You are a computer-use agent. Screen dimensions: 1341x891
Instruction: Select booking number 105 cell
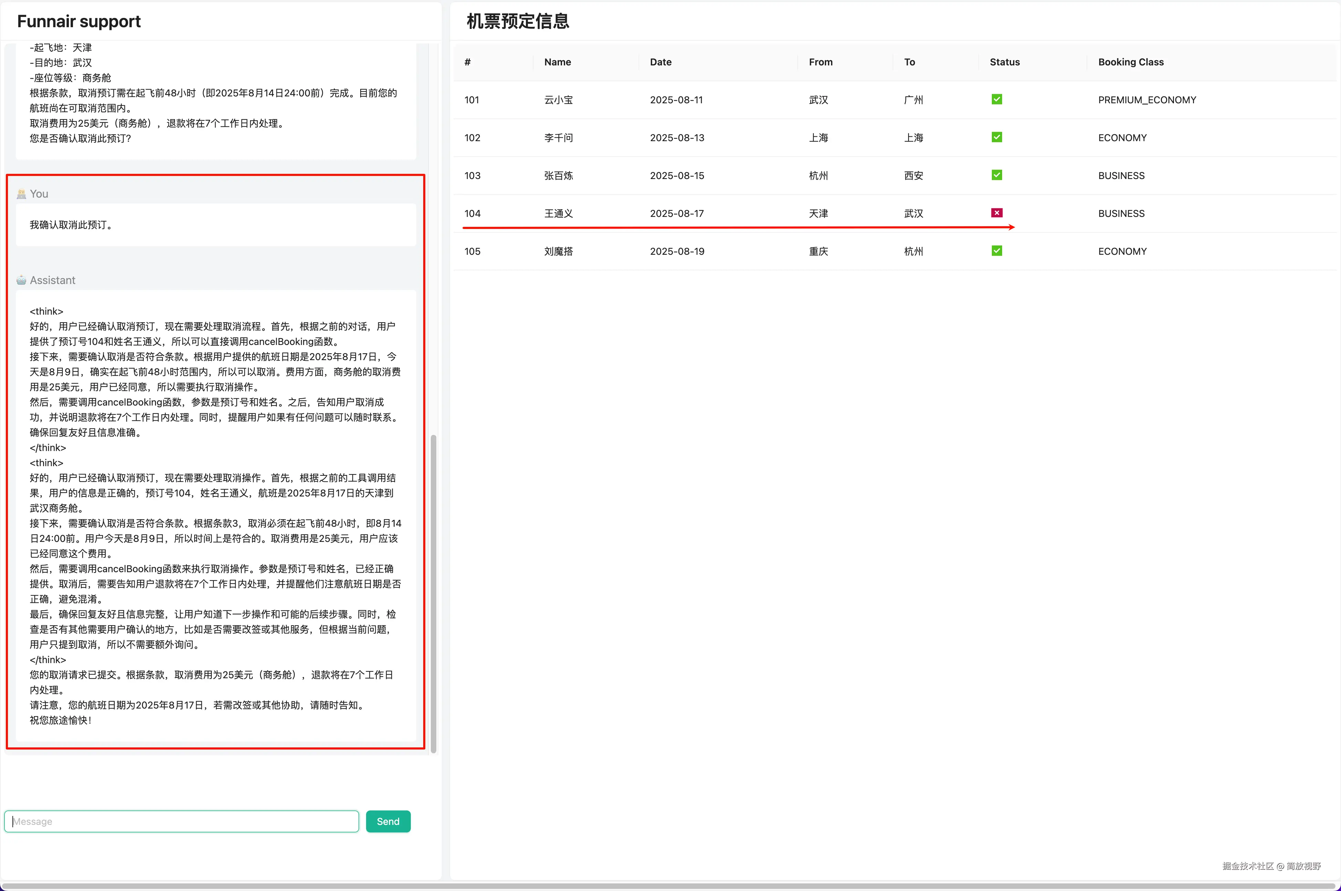pyautogui.click(x=472, y=251)
